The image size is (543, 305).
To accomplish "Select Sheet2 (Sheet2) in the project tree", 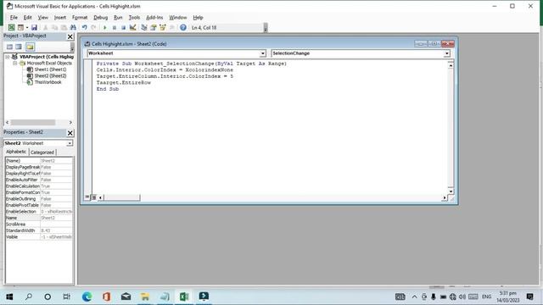I will click(50, 75).
